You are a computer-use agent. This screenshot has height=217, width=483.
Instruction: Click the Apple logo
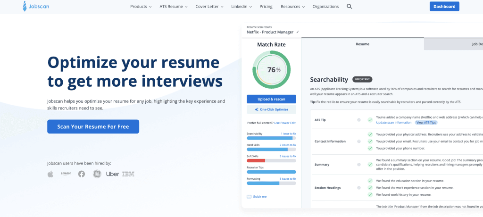[x=50, y=174]
